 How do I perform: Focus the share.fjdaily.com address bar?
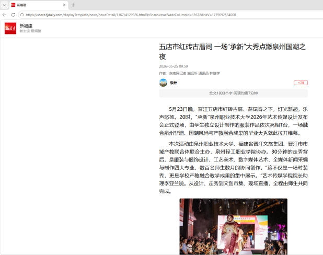coord(131,15)
